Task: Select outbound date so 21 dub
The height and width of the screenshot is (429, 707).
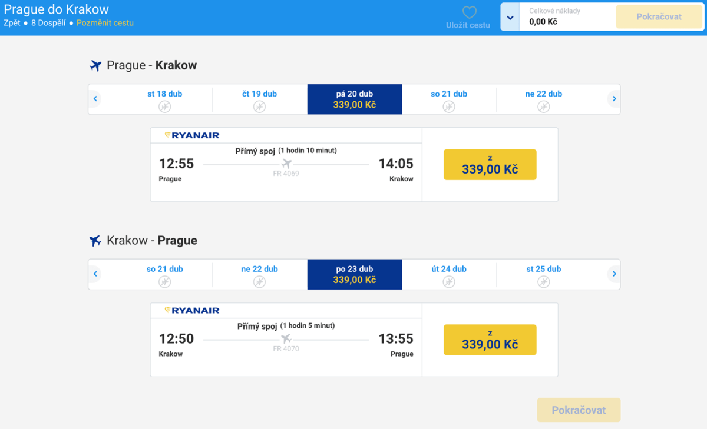Action: coord(449,99)
